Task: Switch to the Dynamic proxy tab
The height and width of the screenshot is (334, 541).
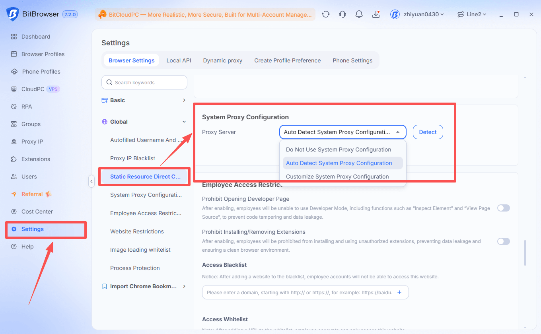Action: click(223, 60)
